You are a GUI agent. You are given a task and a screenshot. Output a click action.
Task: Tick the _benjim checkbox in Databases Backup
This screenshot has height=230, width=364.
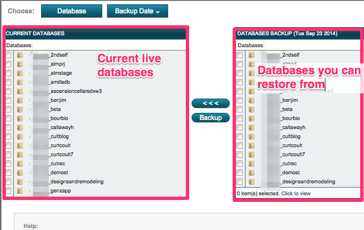click(240, 100)
